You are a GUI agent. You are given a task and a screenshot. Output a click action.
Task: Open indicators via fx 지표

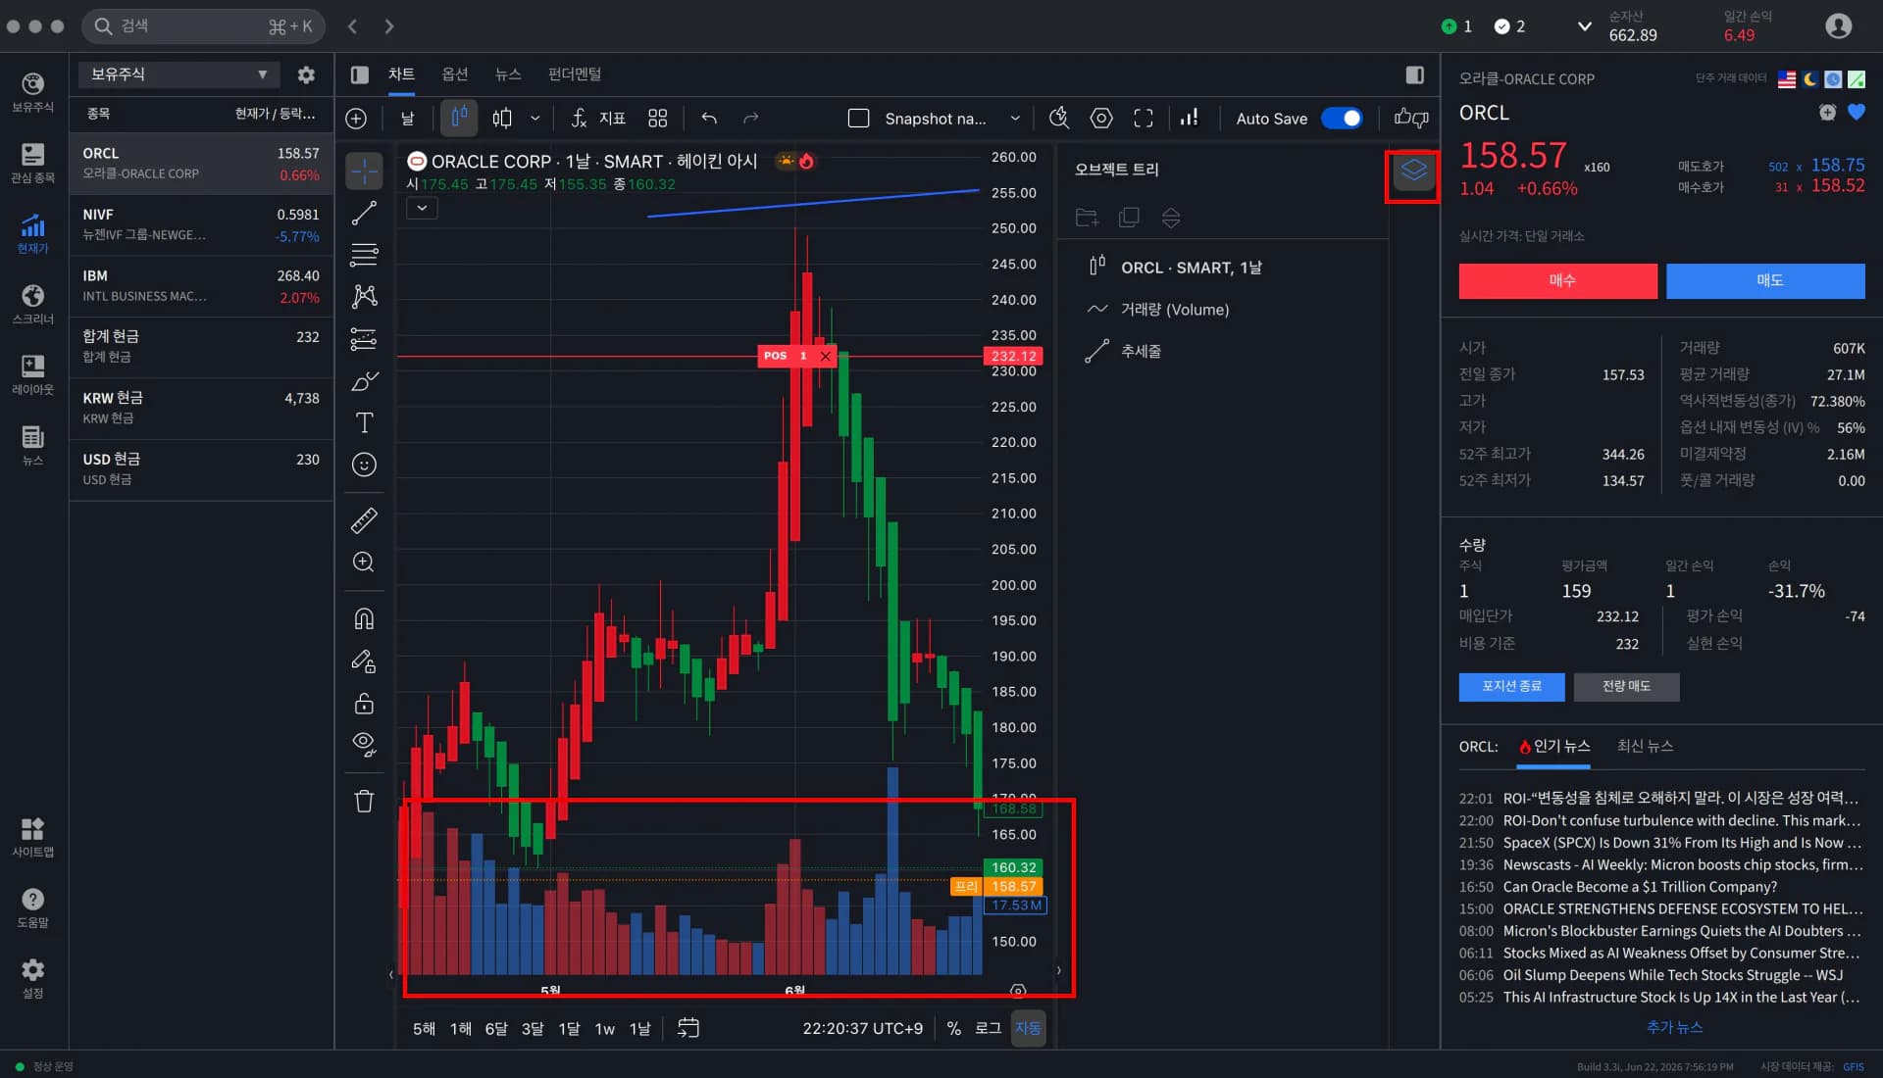click(x=598, y=119)
